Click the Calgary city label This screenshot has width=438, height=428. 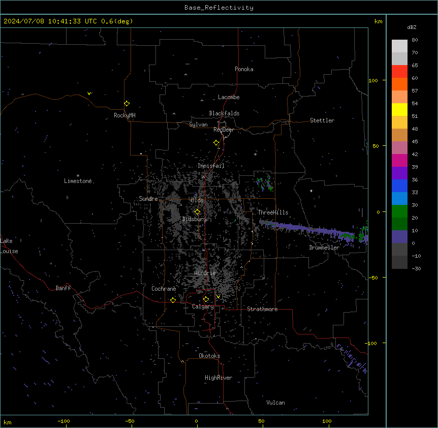[x=203, y=307]
